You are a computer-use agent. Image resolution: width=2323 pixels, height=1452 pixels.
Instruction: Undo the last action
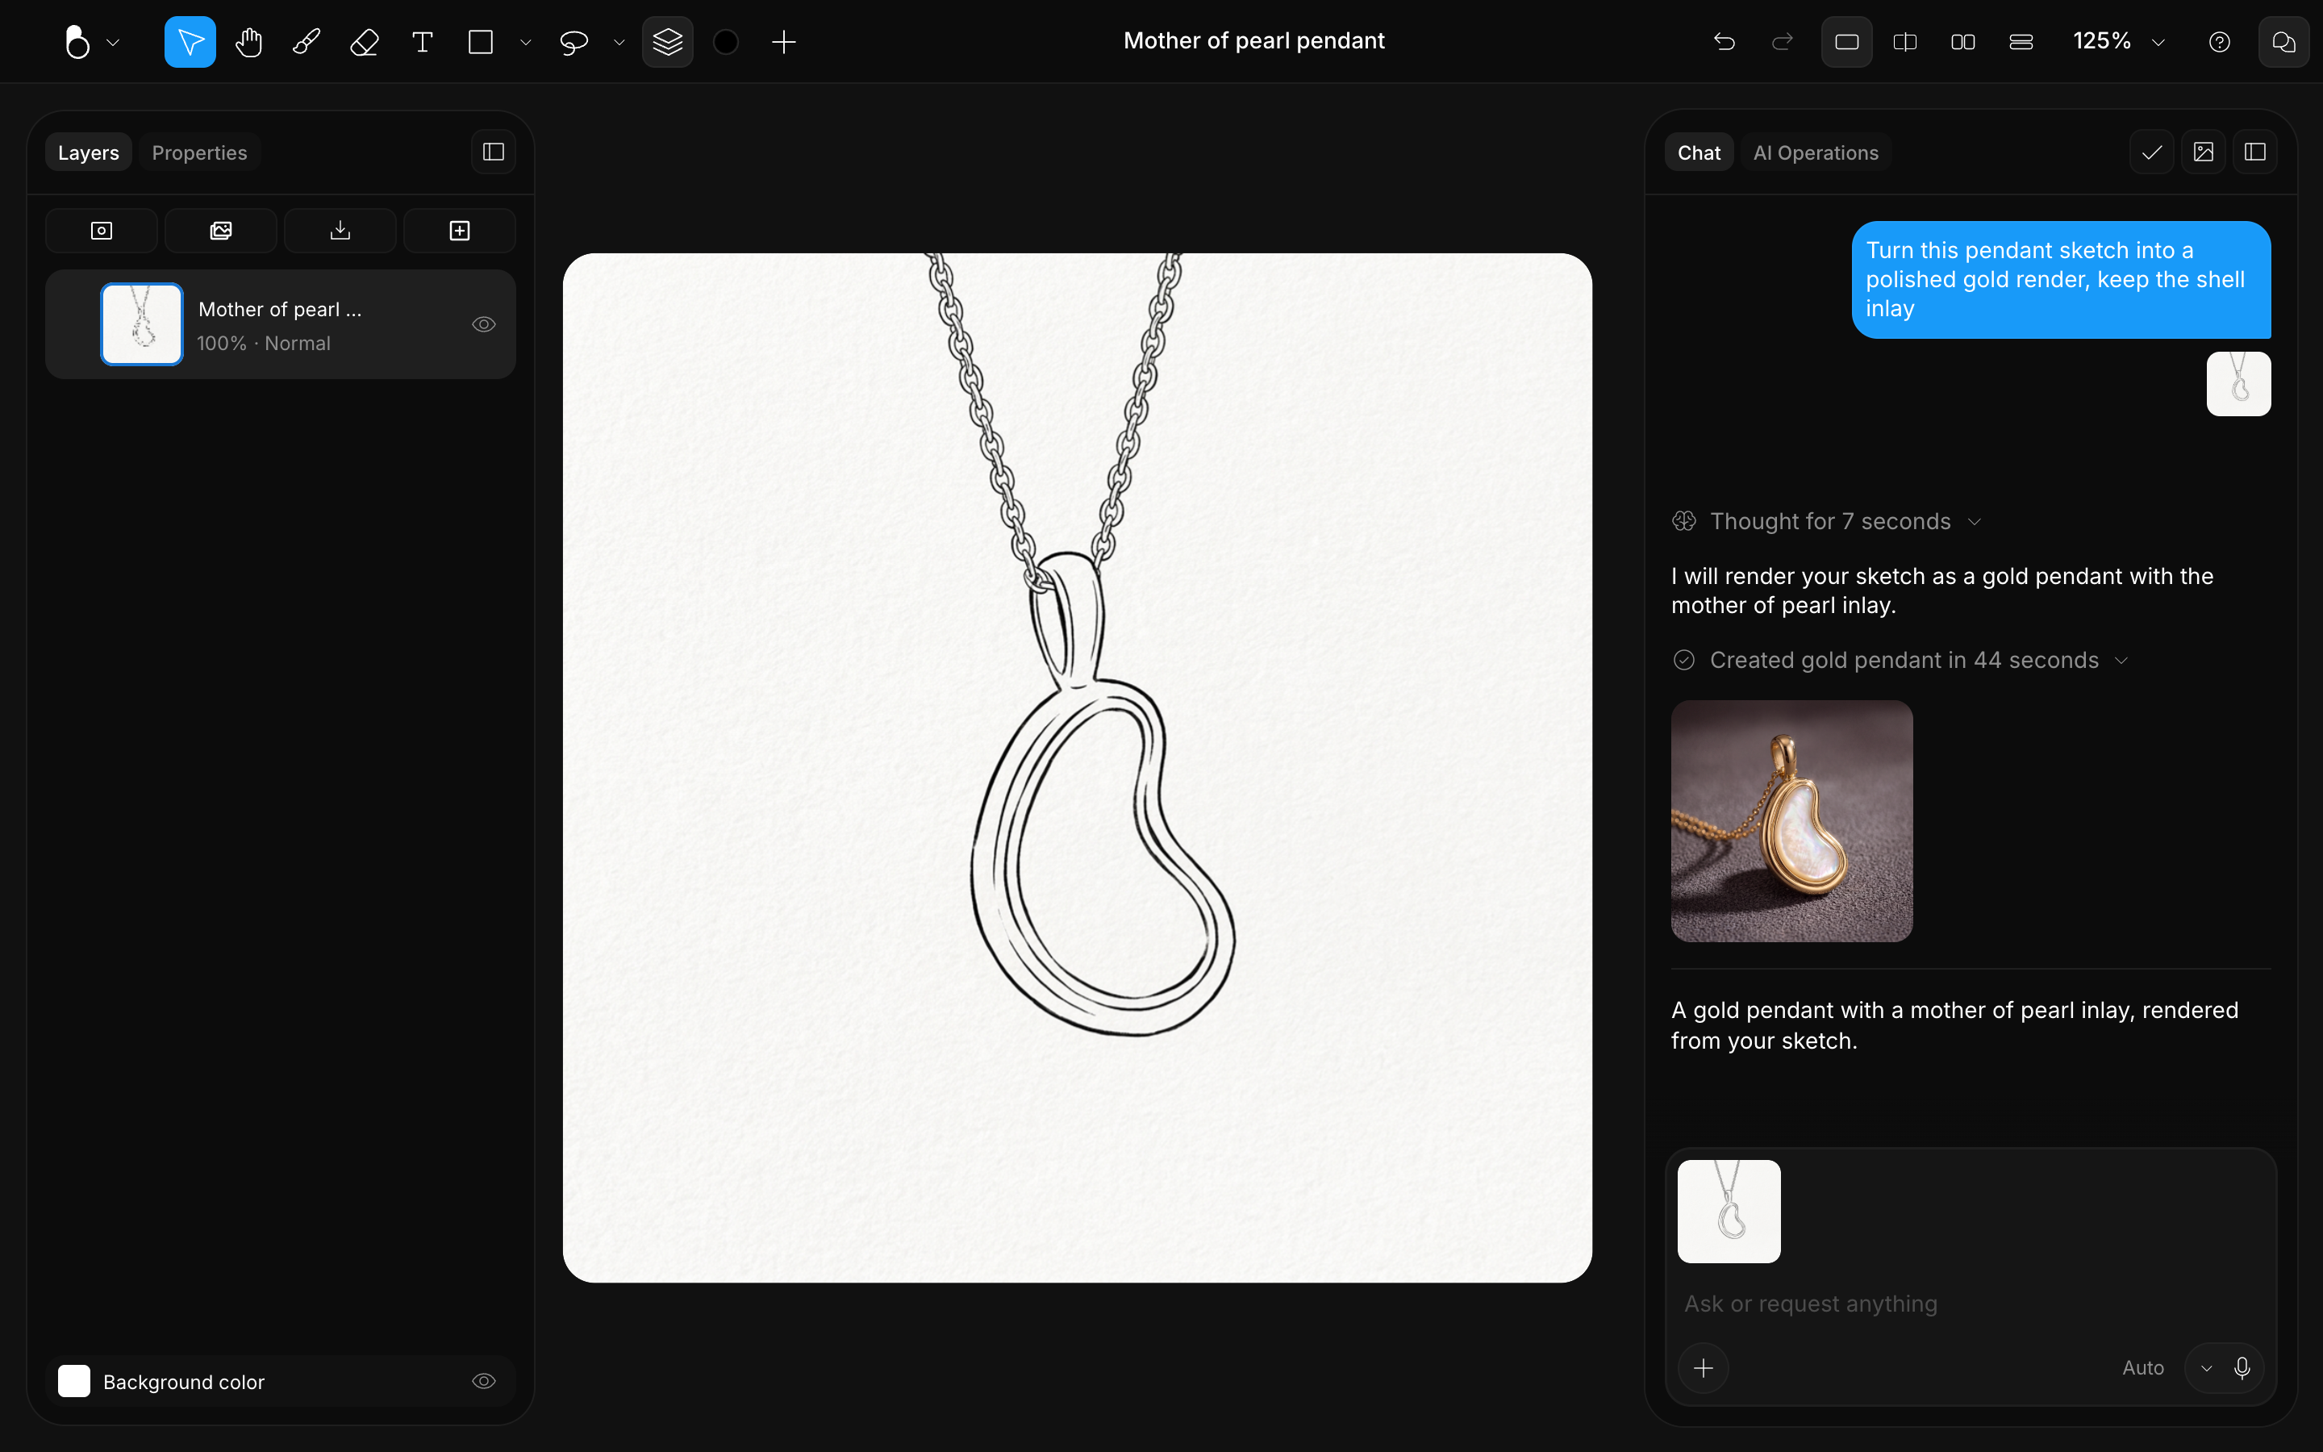coord(1724,41)
